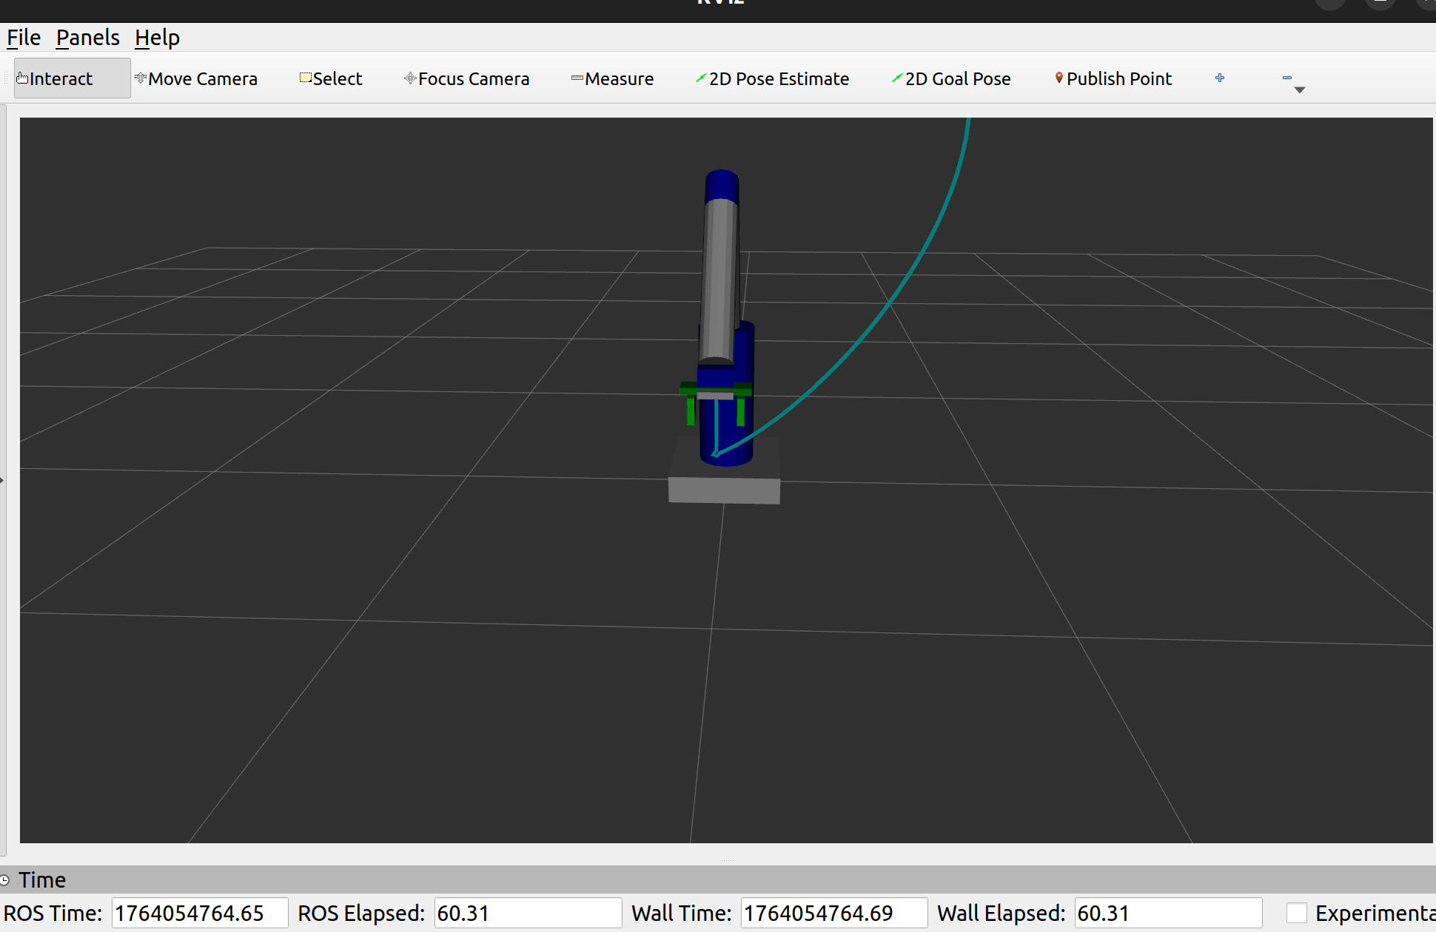This screenshot has height=932, width=1436.
Task: Click the Time panel header
Action: tap(42, 880)
